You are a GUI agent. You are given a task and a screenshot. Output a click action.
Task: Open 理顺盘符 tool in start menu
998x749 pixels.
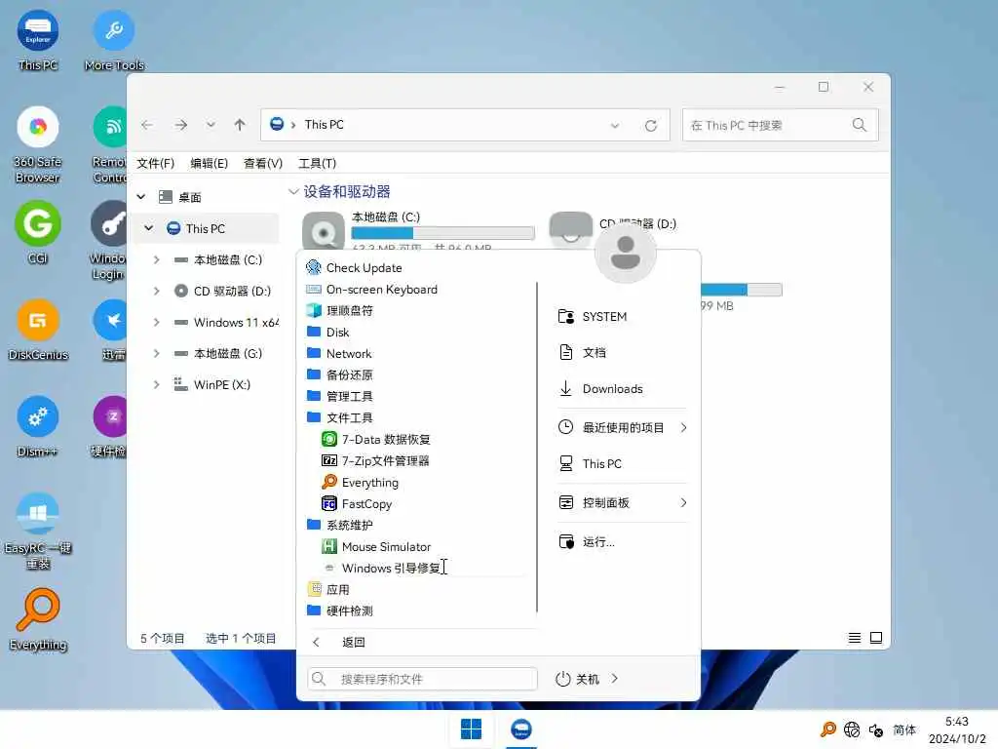pyautogui.click(x=340, y=311)
